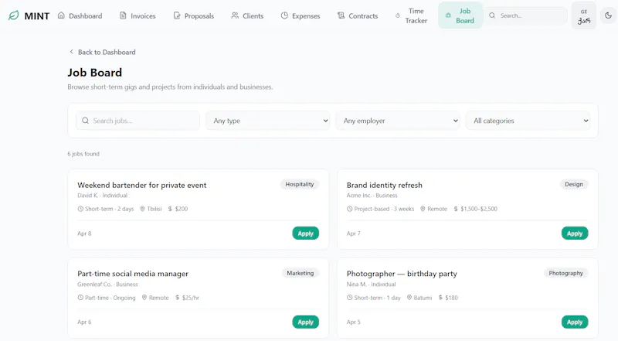
Task: Click the Design category tag
Action: point(574,184)
